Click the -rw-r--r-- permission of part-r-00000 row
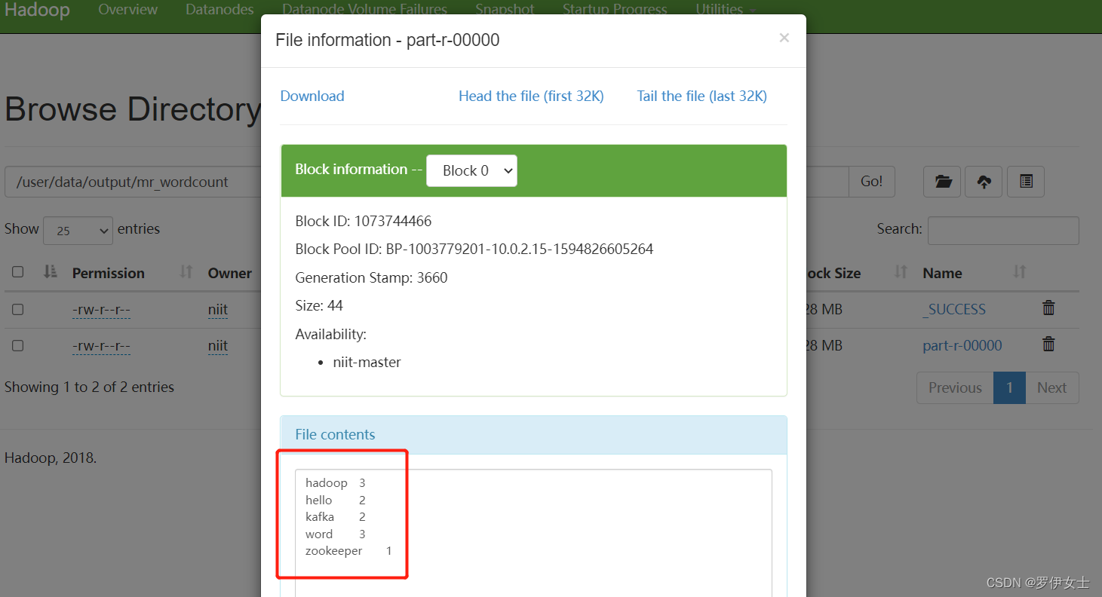 pyautogui.click(x=102, y=345)
